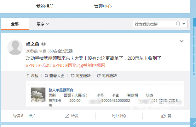Open search options dropdown arrow
Image resolution: width=196 pixels, height=127 pixels.
tap(184, 24)
